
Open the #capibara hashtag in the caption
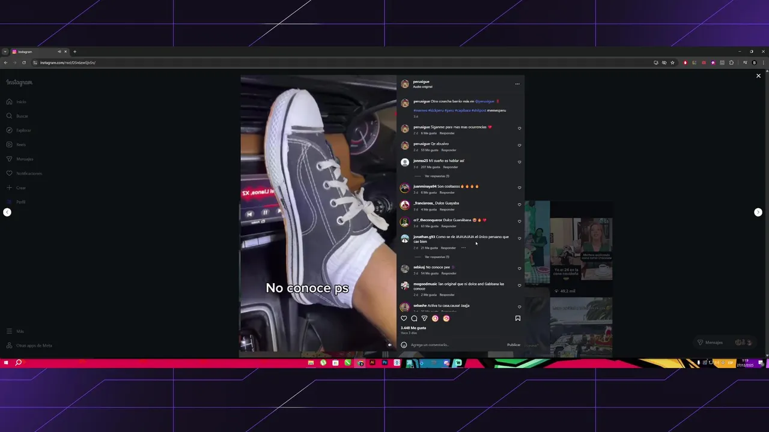(x=463, y=110)
